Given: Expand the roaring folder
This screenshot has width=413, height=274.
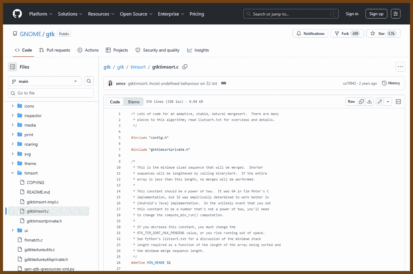Looking at the screenshot, I should click(x=12, y=144).
